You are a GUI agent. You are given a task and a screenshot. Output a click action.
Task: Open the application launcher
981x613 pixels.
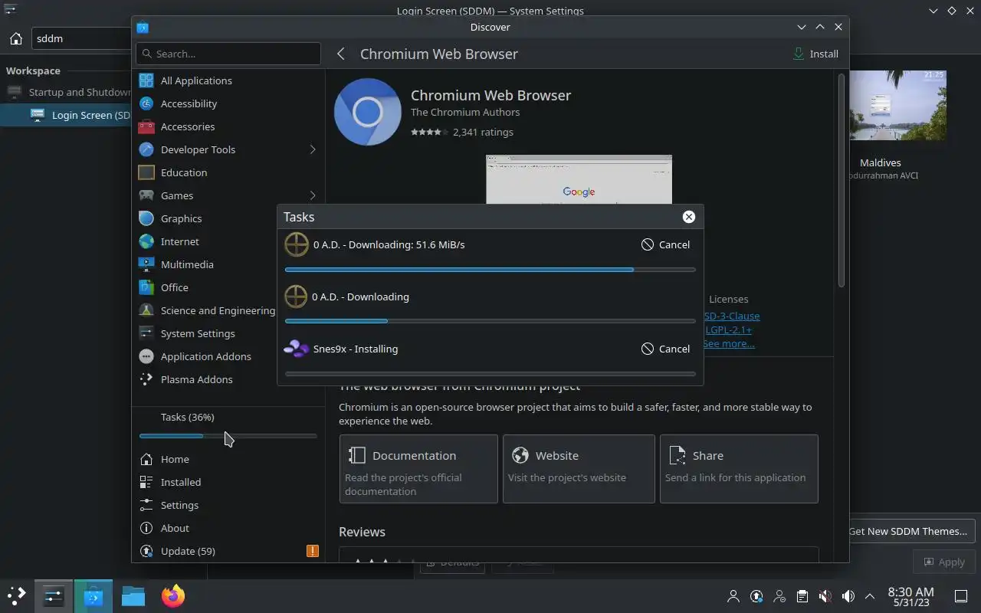point(17,595)
